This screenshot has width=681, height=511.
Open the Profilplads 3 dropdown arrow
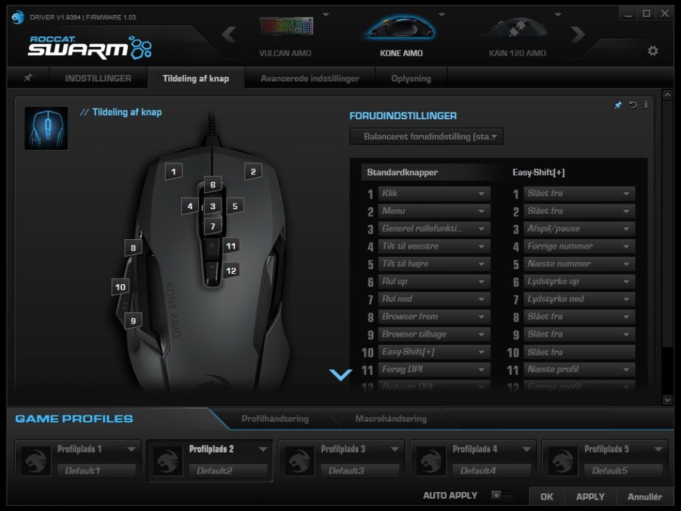(x=394, y=449)
